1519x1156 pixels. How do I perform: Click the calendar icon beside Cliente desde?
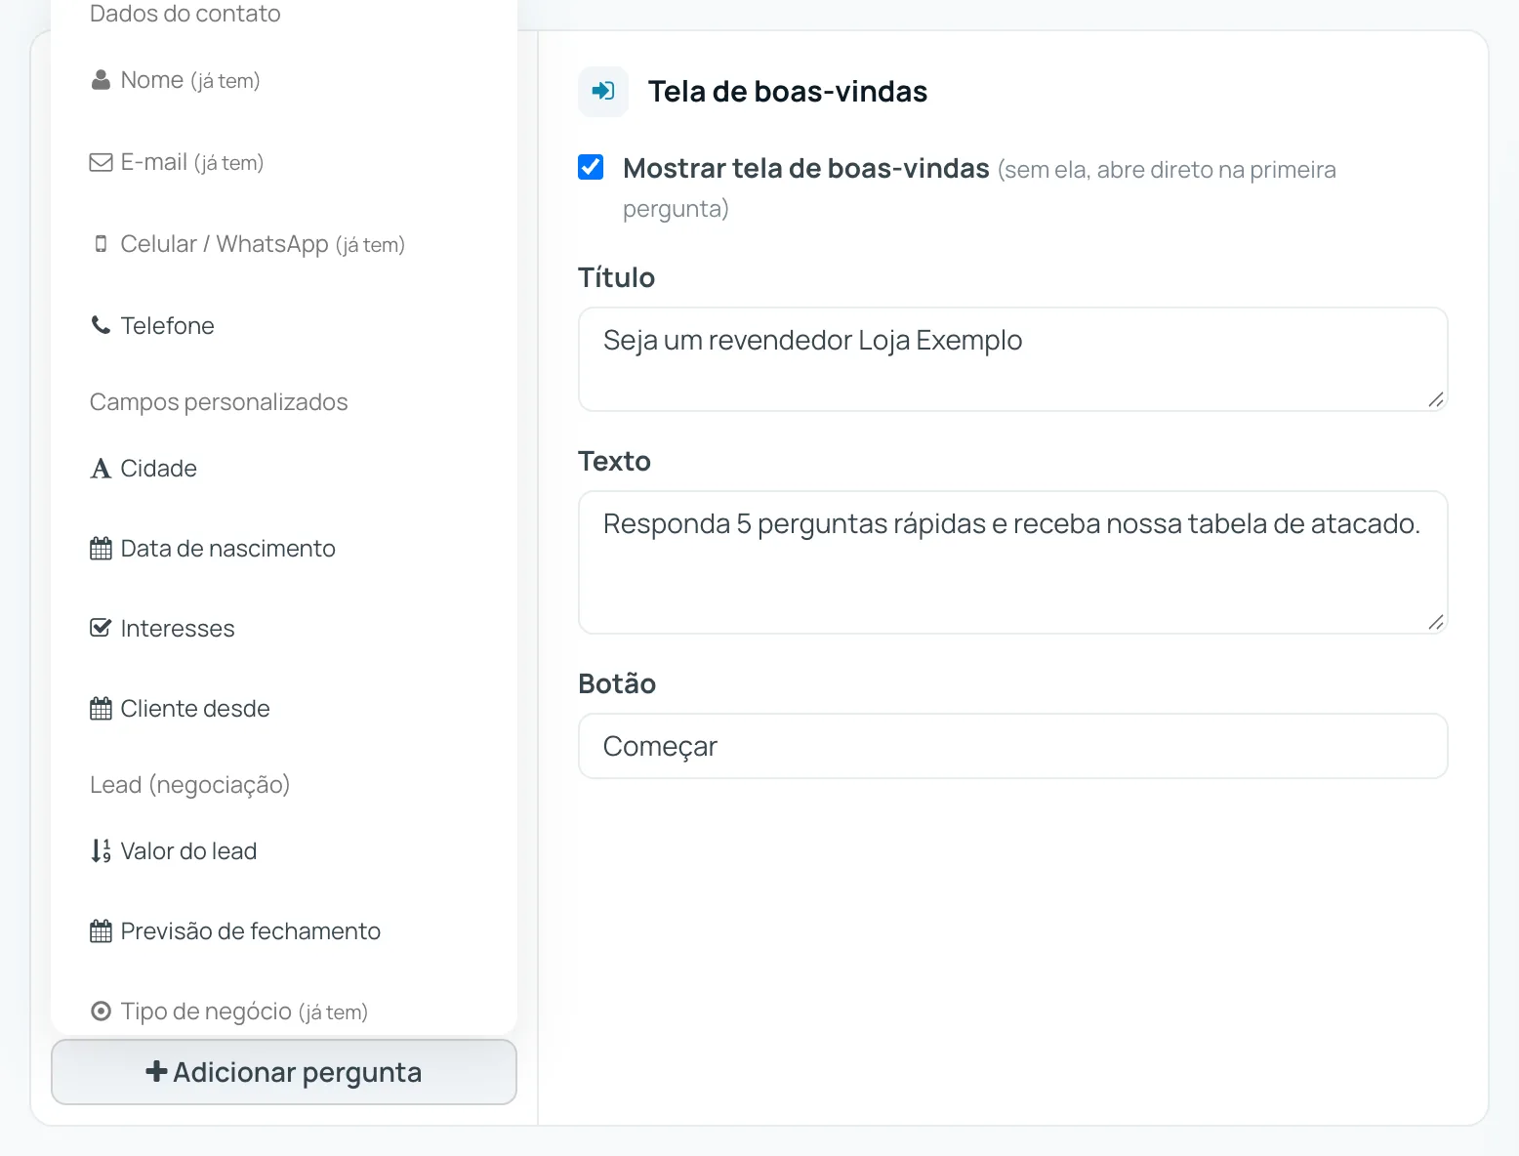point(101,709)
